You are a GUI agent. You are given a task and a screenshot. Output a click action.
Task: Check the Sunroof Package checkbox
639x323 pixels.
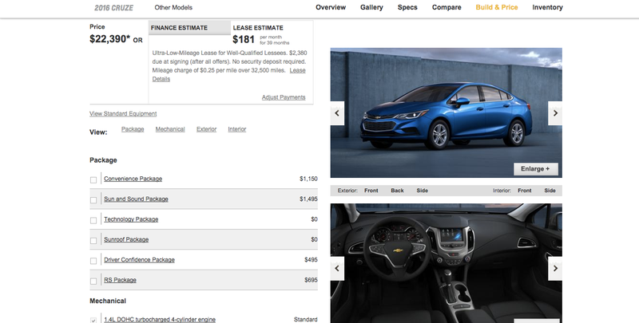(x=93, y=241)
